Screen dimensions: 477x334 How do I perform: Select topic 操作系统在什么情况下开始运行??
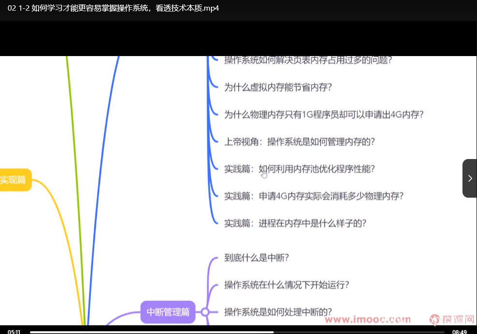tap(286, 285)
